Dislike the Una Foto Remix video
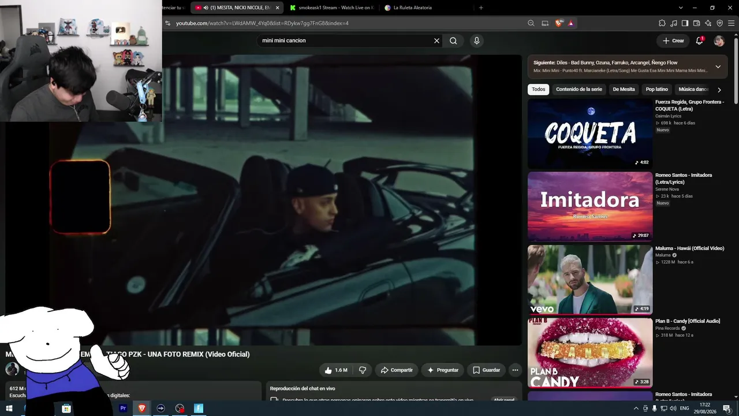 click(x=363, y=370)
